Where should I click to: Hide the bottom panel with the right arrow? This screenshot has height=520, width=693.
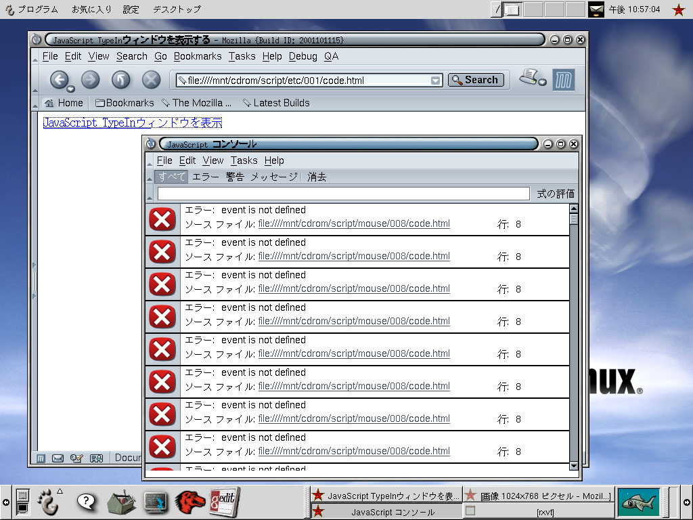687,502
